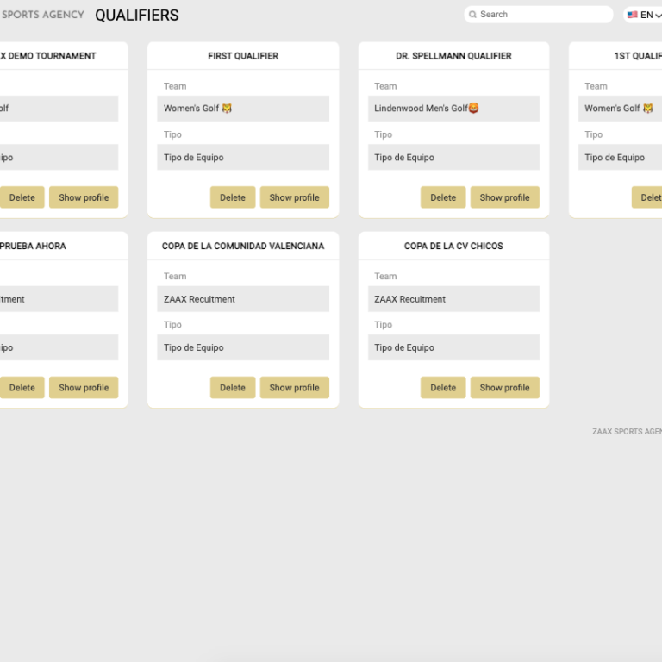Click Tipo de Equipo field in Copa de la CV Chicos
Image resolution: width=662 pixels, height=662 pixels.
coord(453,347)
